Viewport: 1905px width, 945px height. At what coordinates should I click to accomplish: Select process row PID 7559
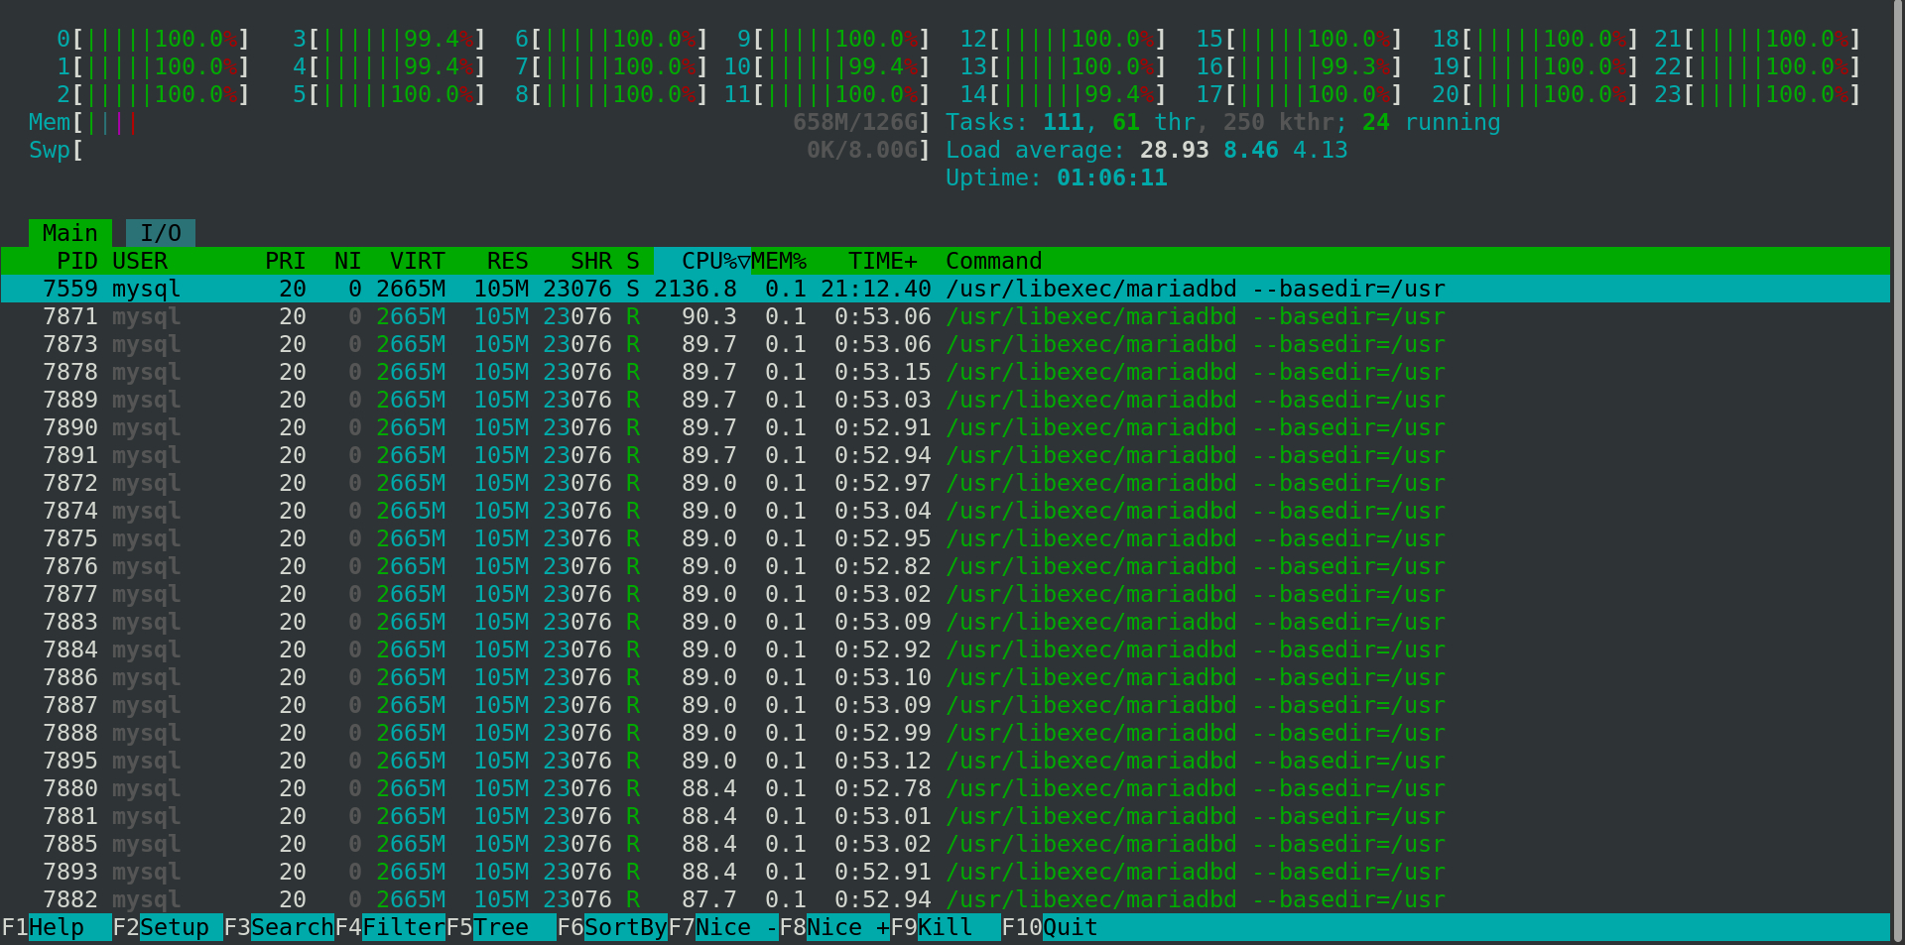pyautogui.click(x=946, y=289)
